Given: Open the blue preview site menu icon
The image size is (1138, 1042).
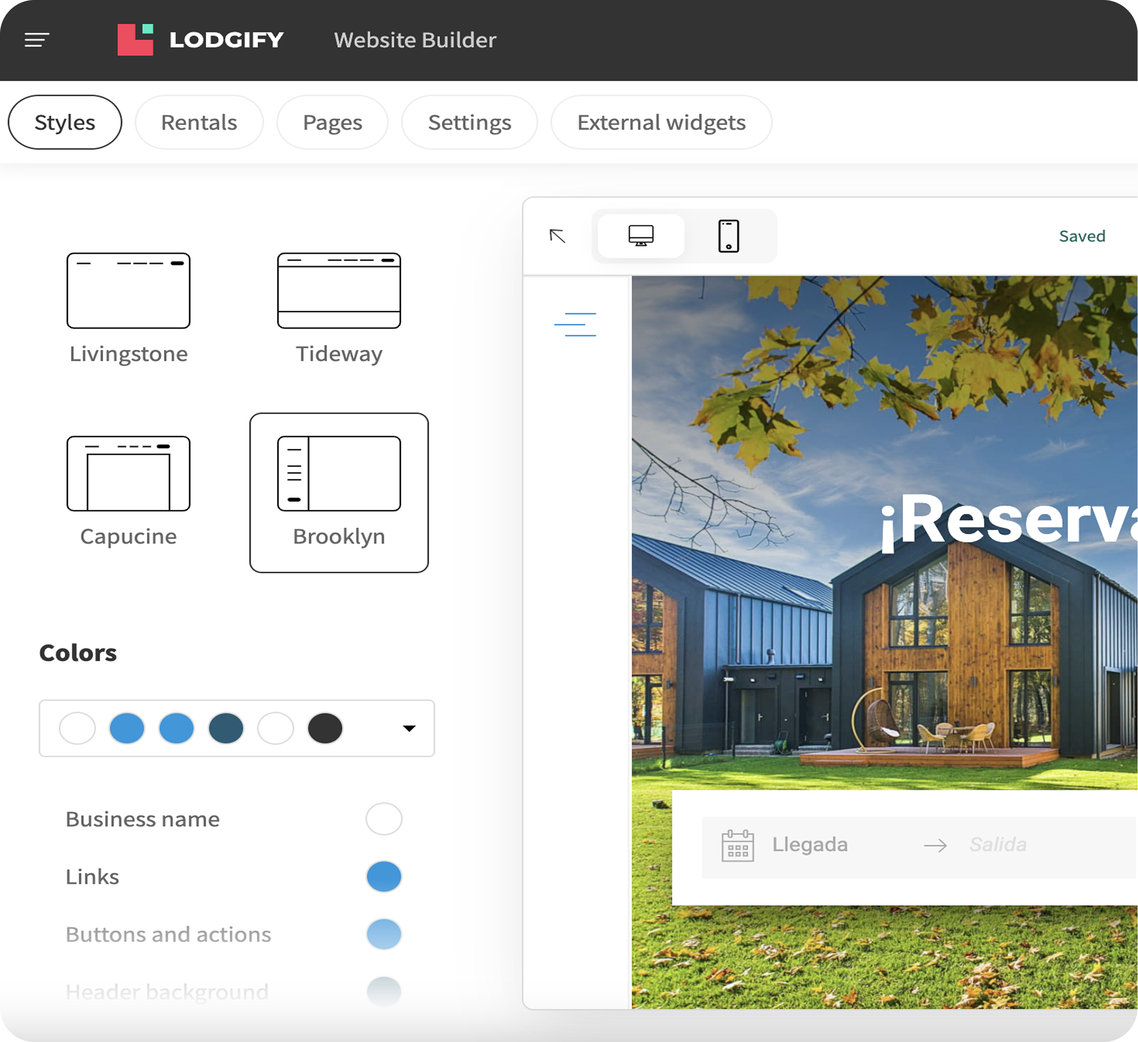Looking at the screenshot, I should pyautogui.click(x=575, y=324).
